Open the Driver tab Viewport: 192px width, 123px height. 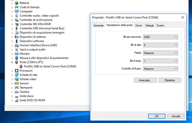point(139,25)
